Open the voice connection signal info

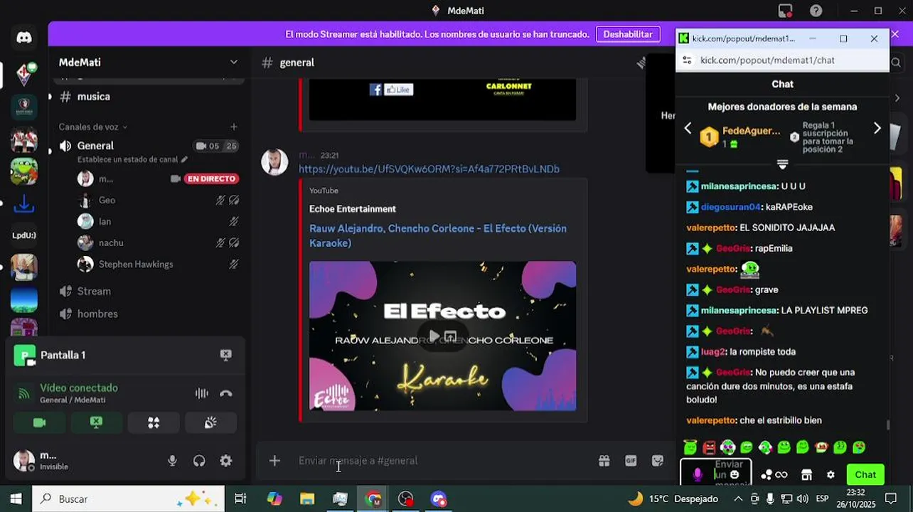24,393
